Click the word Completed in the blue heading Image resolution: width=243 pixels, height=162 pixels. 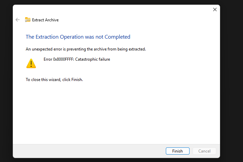pos(117,37)
